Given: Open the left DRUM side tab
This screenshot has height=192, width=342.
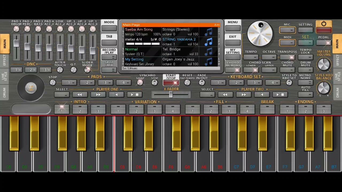Looking at the screenshot, I should pyautogui.click(x=5, y=93).
